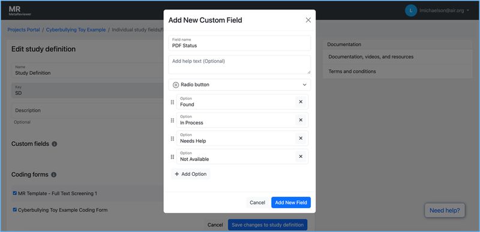Open Terms and conditions
Image resolution: width=480 pixels, height=232 pixels.
coord(352,71)
